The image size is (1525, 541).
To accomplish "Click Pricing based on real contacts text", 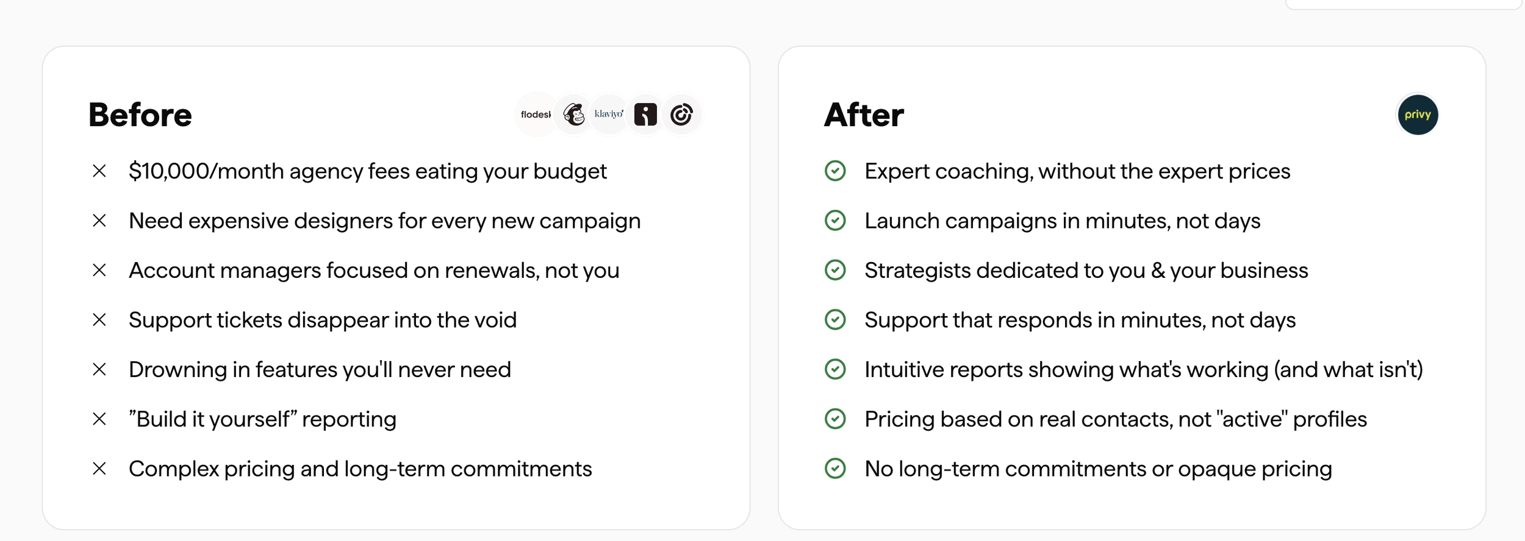I will [1115, 419].
